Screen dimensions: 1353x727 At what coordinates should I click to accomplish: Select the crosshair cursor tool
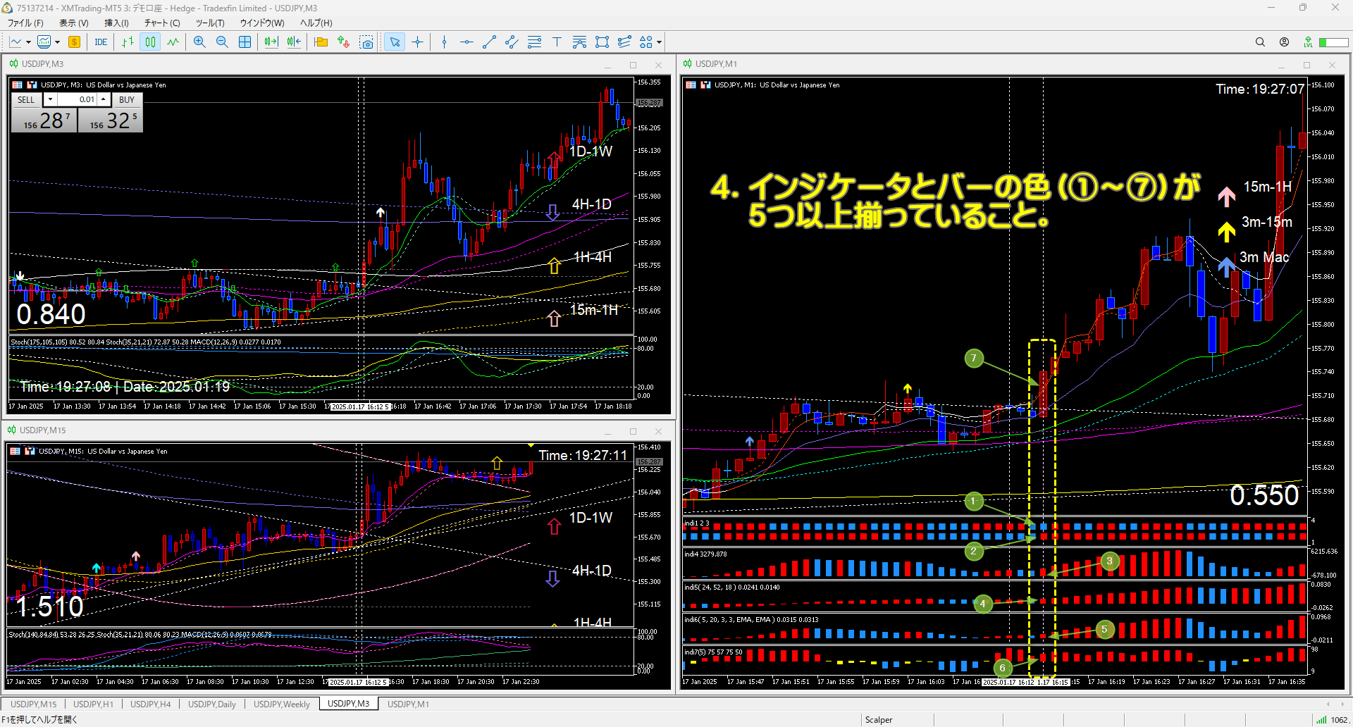pyautogui.click(x=418, y=42)
